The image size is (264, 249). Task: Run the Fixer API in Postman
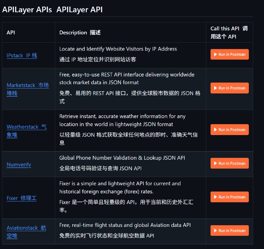[x=230, y=197]
